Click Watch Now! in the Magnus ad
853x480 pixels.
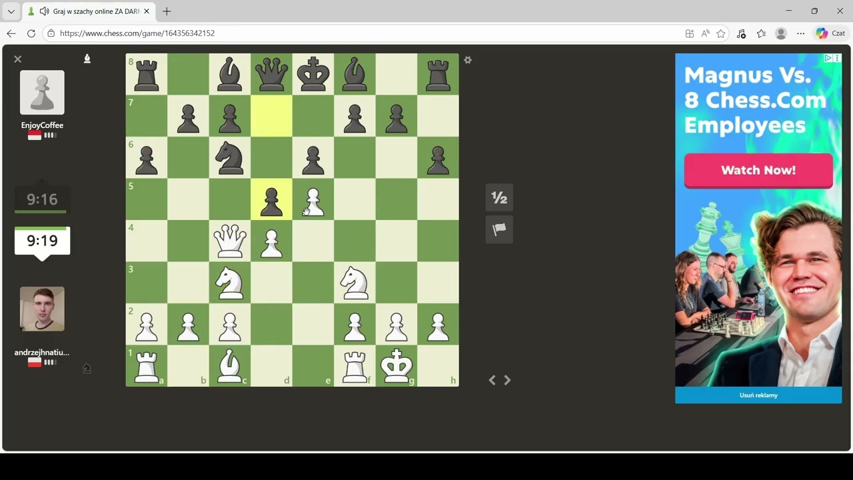click(x=758, y=170)
